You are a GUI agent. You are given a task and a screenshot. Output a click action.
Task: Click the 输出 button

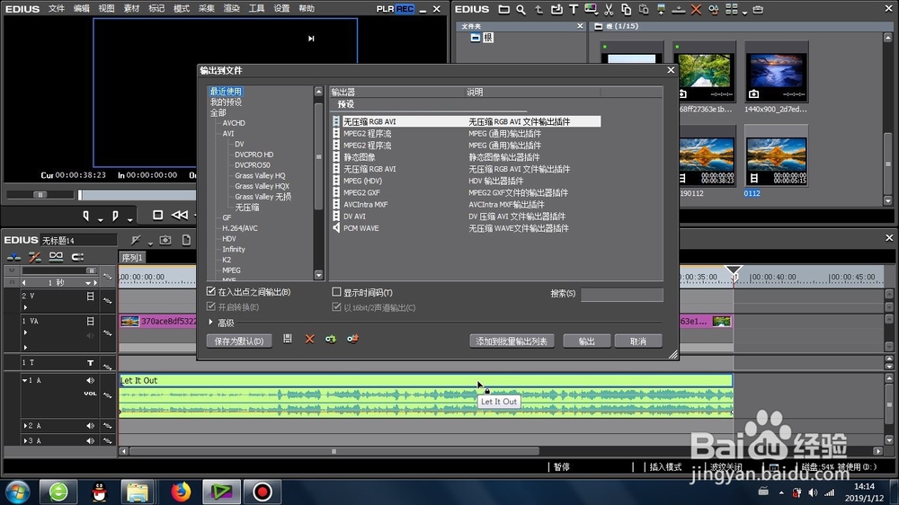[586, 341]
